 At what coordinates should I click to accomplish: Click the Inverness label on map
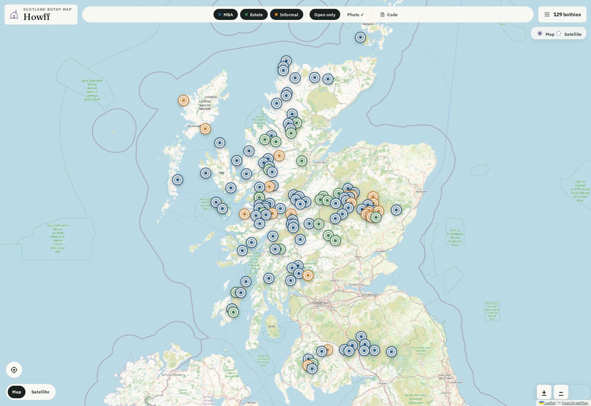tap(320, 162)
